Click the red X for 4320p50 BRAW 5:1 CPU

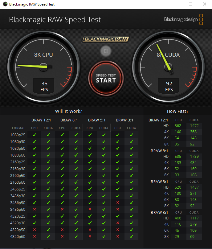click(90, 230)
